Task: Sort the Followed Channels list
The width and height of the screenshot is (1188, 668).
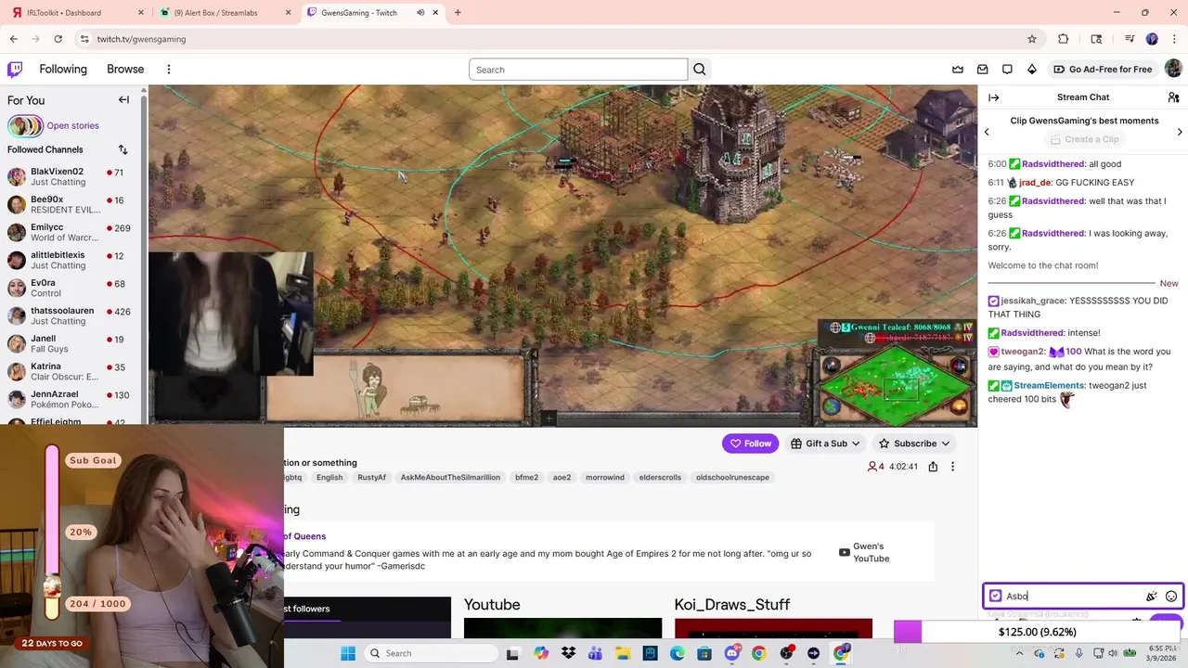Action: [x=123, y=149]
